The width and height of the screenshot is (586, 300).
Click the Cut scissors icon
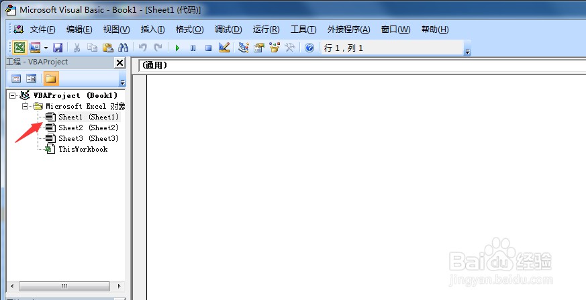(77, 48)
